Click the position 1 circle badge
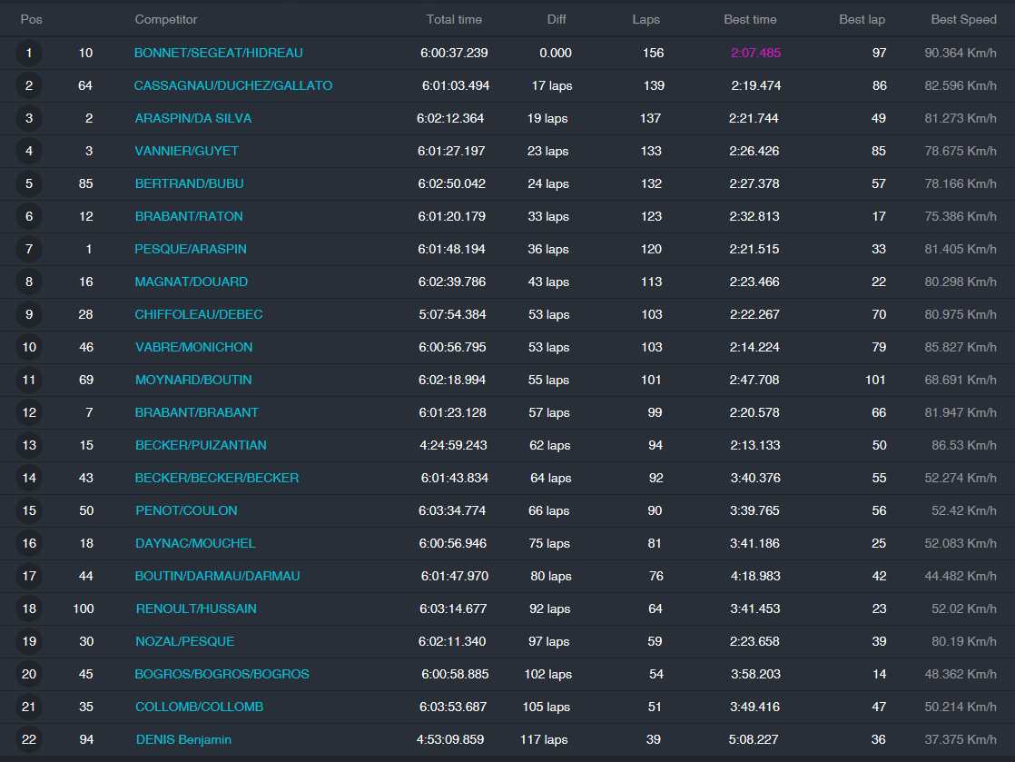 pyautogui.click(x=29, y=54)
